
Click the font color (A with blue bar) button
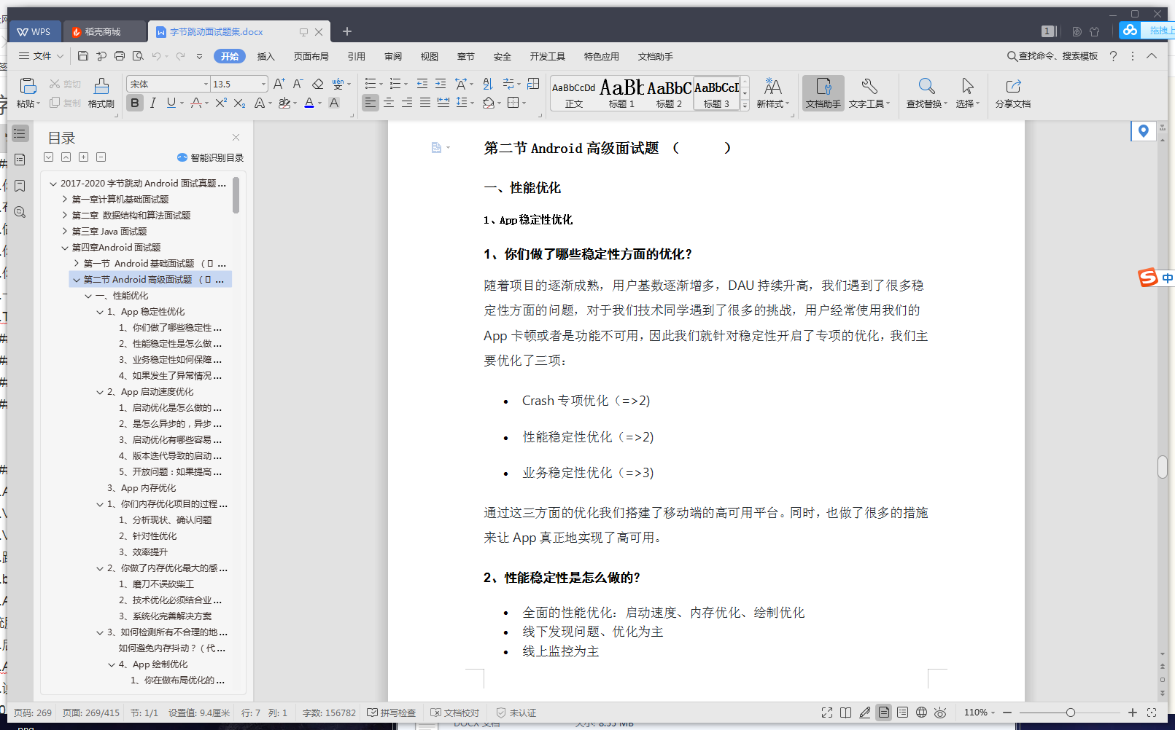[x=309, y=103]
